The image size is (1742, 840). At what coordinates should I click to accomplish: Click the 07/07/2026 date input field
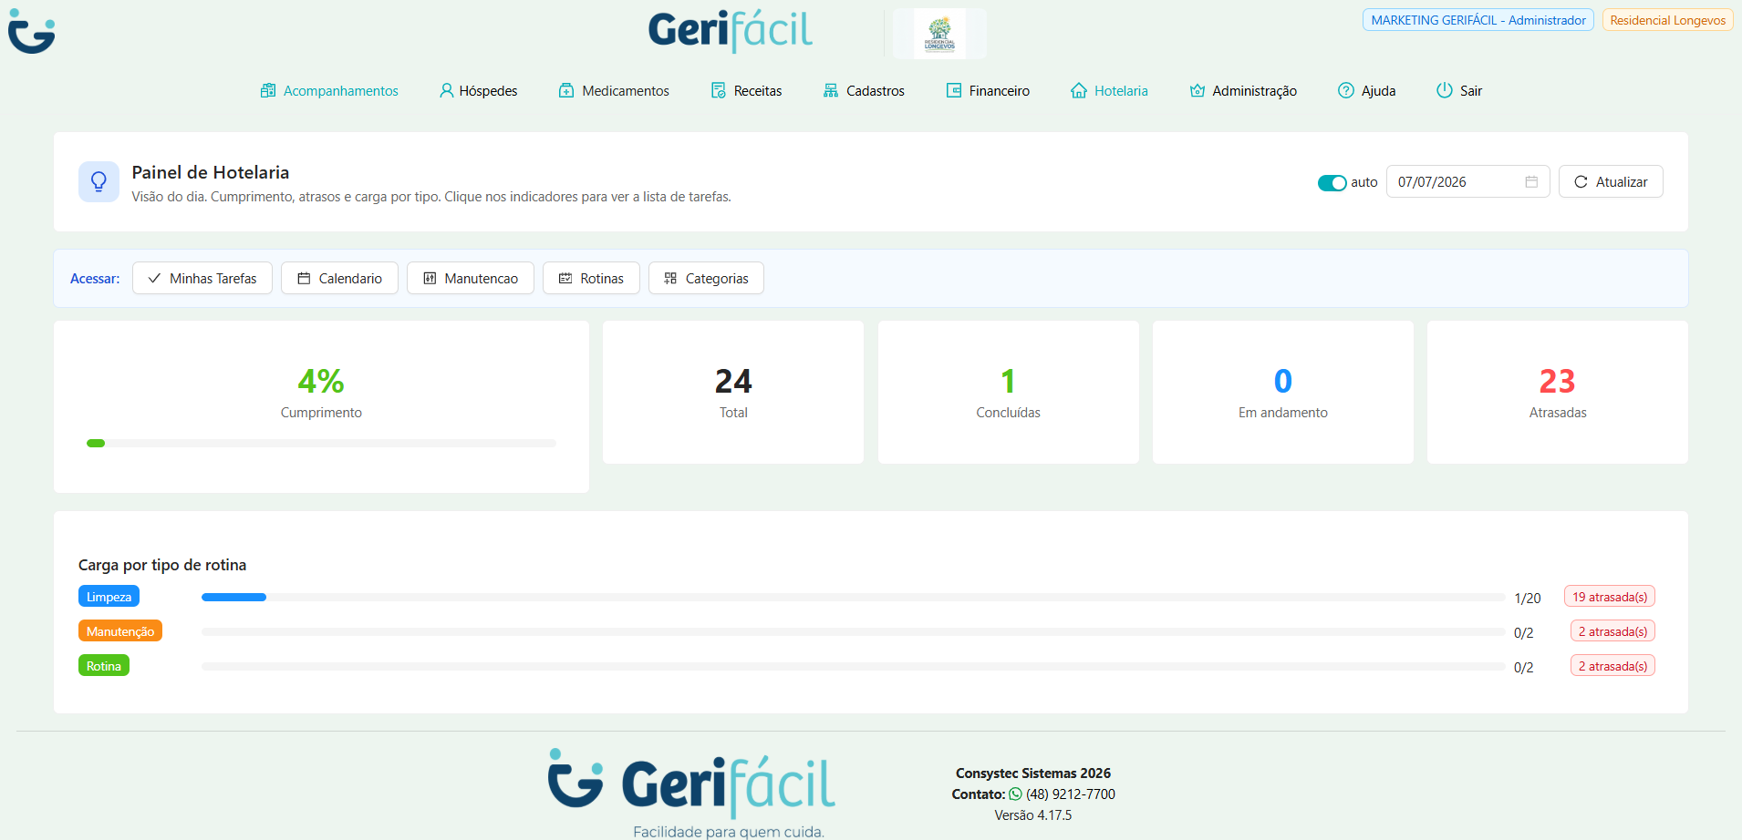pyautogui.click(x=1467, y=181)
